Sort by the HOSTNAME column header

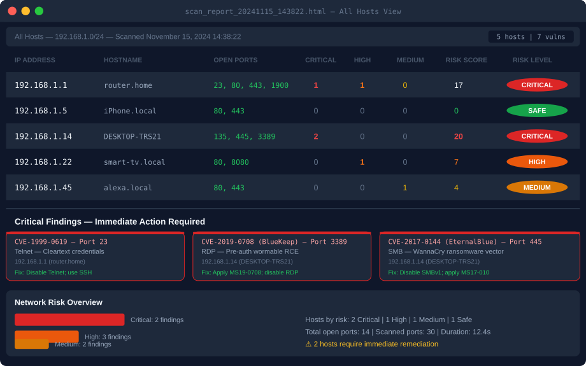(123, 60)
